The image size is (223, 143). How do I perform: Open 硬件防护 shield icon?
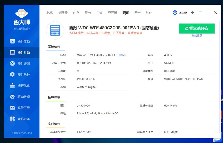pyautogui.click(x=12, y=75)
